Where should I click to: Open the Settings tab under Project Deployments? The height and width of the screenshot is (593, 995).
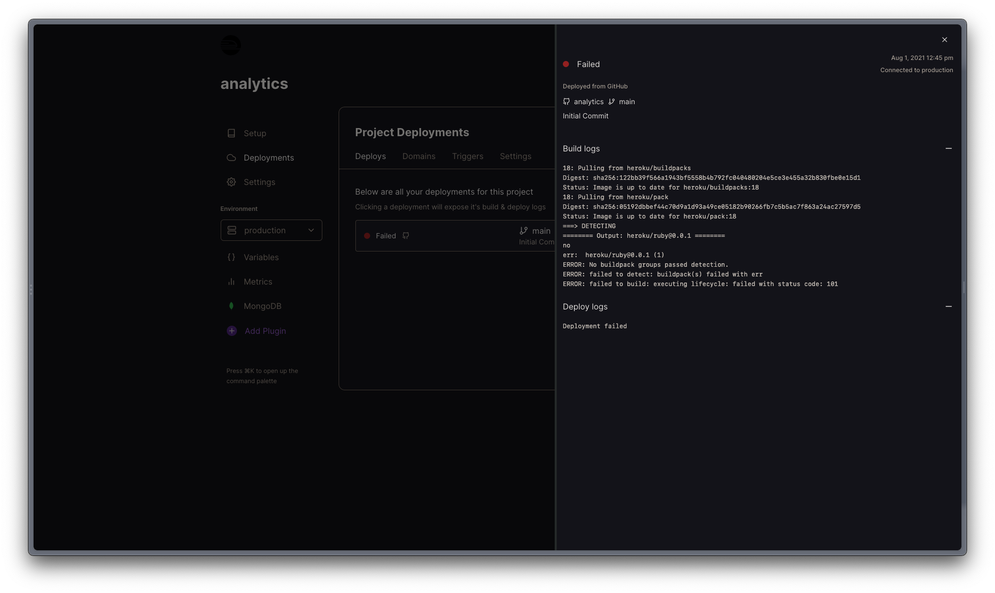tap(516, 156)
